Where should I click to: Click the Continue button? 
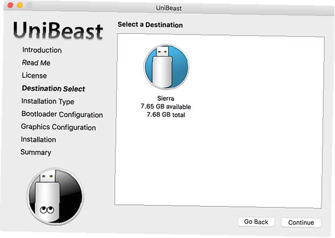coord(301,222)
